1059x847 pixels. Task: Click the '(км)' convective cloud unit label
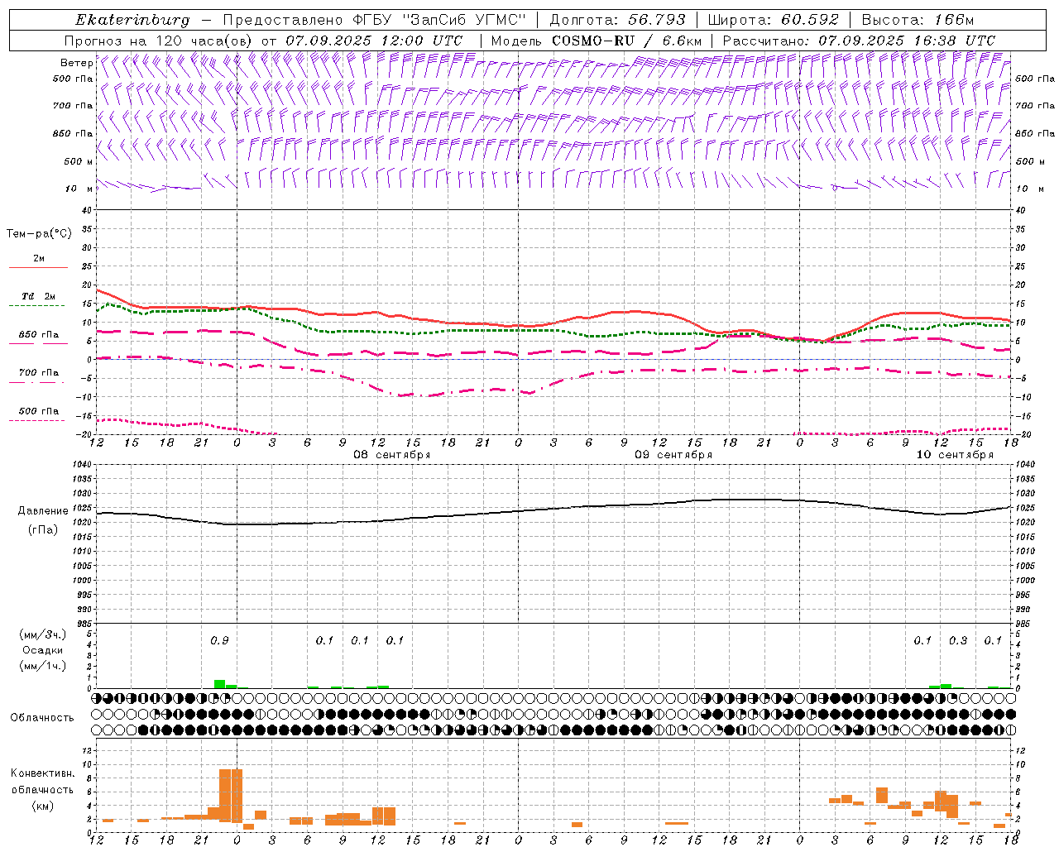[43, 806]
